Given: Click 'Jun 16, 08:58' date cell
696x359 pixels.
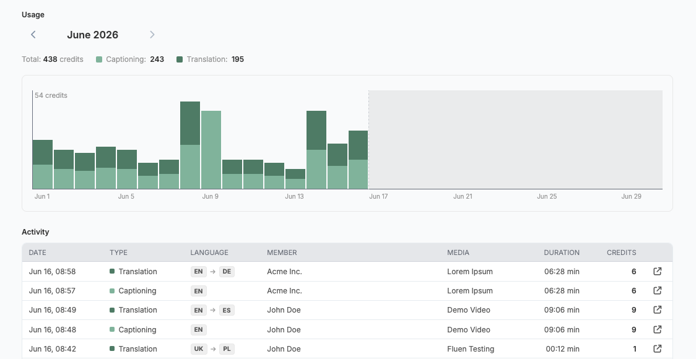Looking at the screenshot, I should pyautogui.click(x=52, y=272).
